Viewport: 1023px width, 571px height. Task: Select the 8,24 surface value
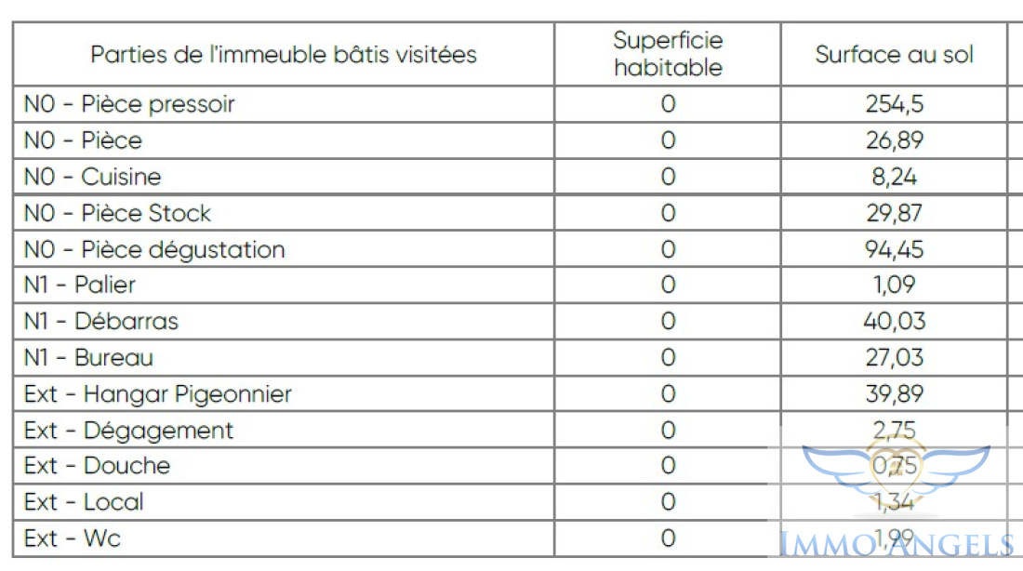[x=894, y=176]
